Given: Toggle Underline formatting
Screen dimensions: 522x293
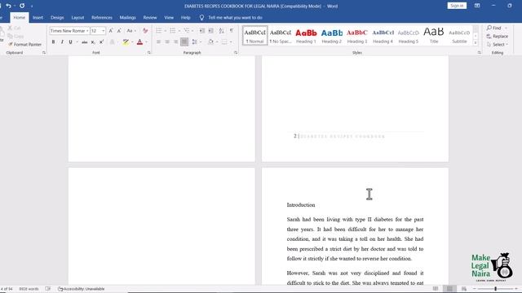Looking at the screenshot, I should 71,42.
